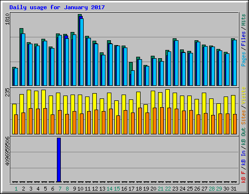This screenshot has height=194, width=249.
Task: Click the day label '25' on the x-axis
Action: 190,189
